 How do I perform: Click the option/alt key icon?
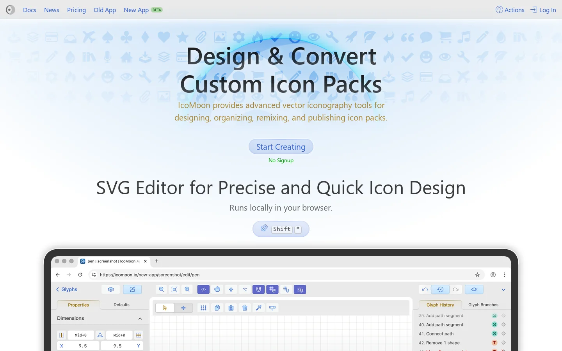(x=245, y=289)
